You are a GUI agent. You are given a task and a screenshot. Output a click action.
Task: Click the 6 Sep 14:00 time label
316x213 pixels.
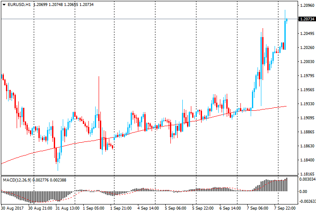tap(230, 208)
